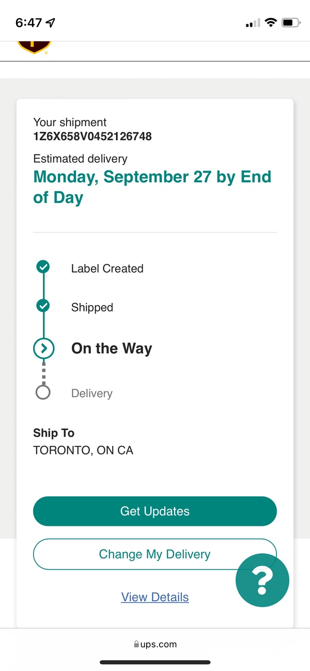Tap the UPS shield logo
The image size is (310, 671).
coord(34,47)
